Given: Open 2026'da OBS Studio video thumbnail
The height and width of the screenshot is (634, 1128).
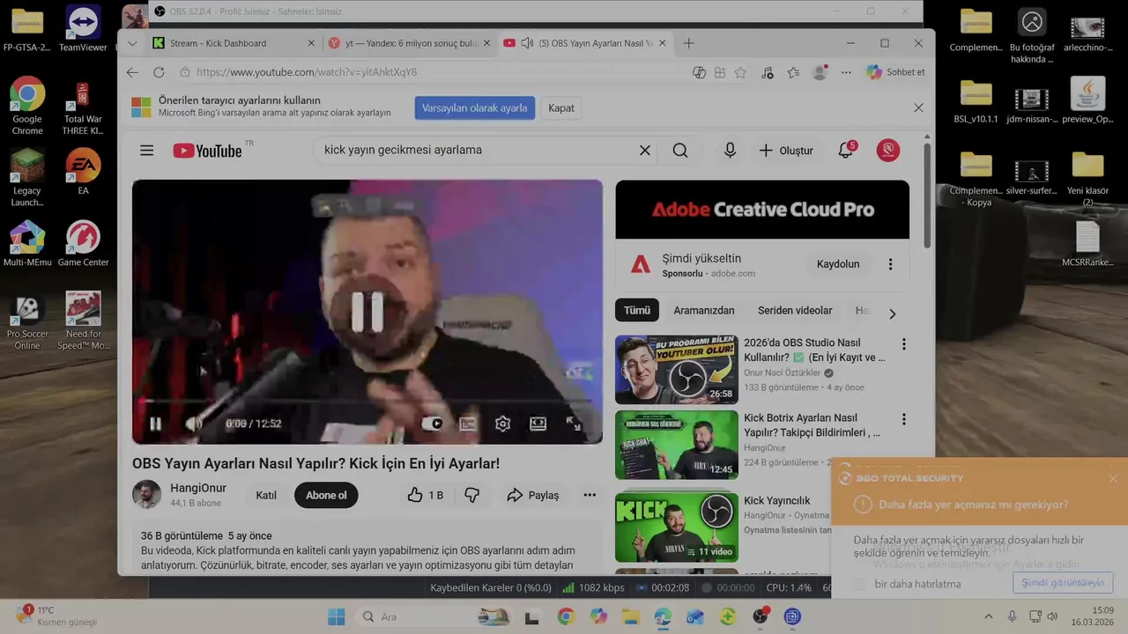Looking at the screenshot, I should pos(677,369).
